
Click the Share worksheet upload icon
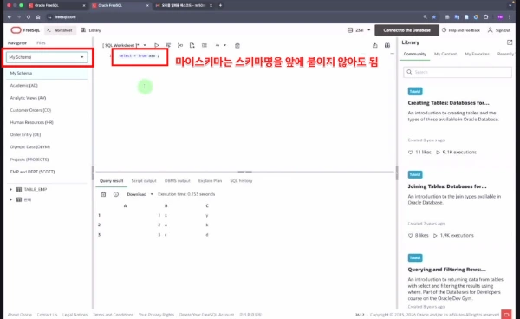pyautogui.click(x=374, y=45)
